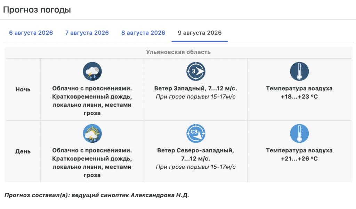
Task: Click daytime 'При грозе порывы 15-17м/с' note
Action: [x=195, y=167]
